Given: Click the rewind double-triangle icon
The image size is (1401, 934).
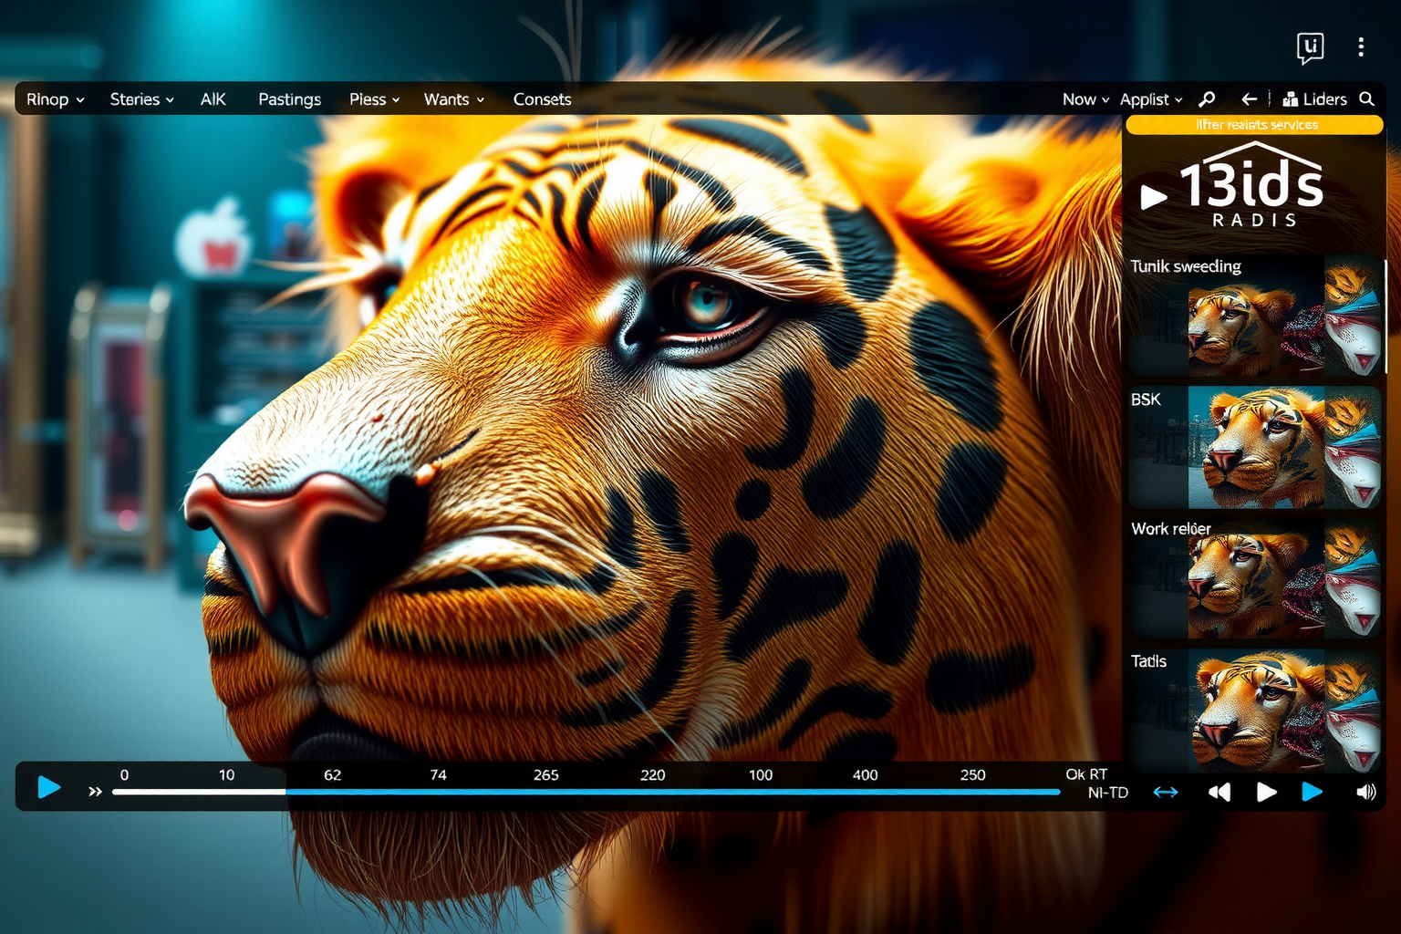Looking at the screenshot, I should coord(1219,792).
